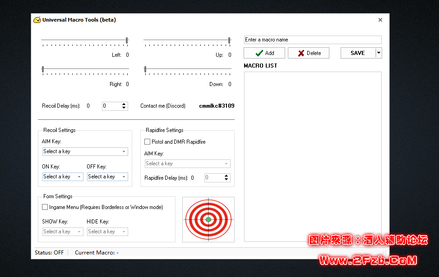The image size is (439, 277).
Task: Open the OFF Key dropdown
Action: 107,177
